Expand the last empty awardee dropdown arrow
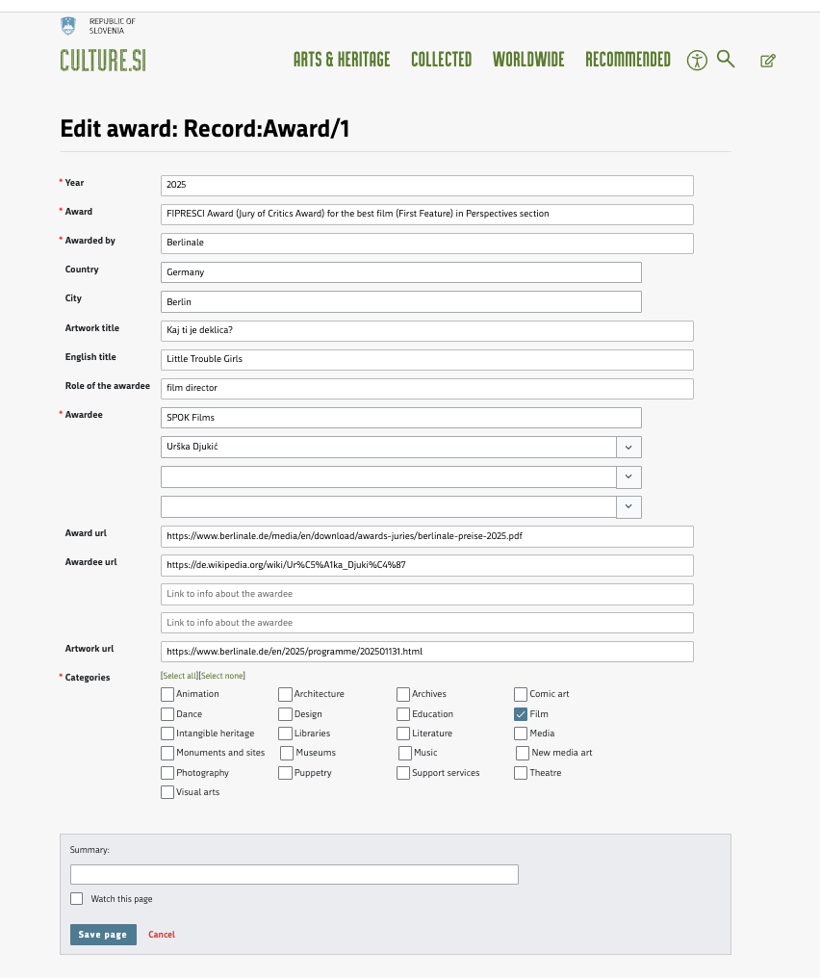Viewport: 820px width, 978px height. [x=628, y=507]
